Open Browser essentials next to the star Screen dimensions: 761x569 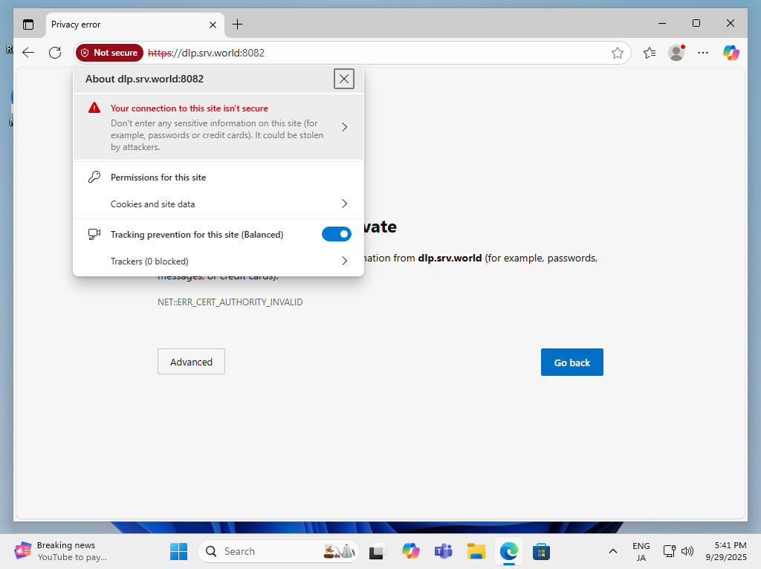click(649, 53)
